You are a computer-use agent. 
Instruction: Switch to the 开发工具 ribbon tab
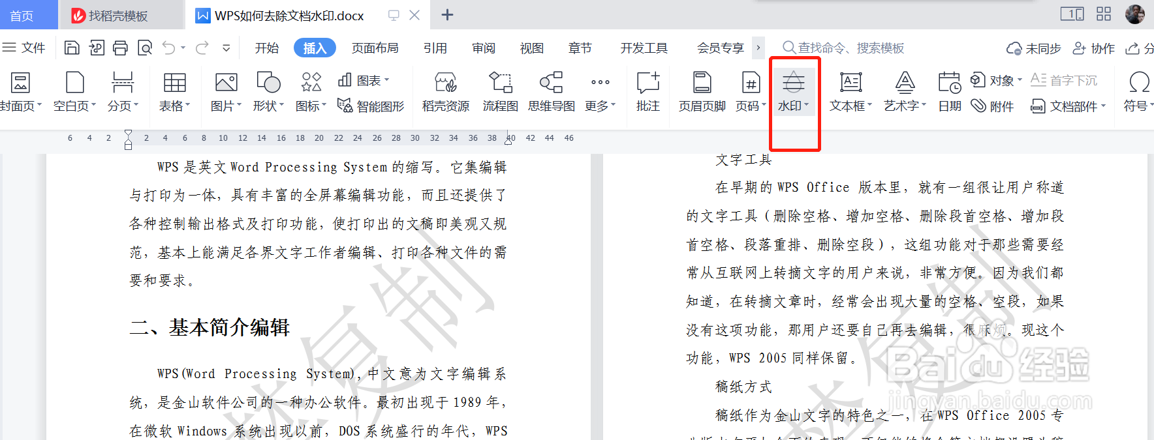point(644,48)
